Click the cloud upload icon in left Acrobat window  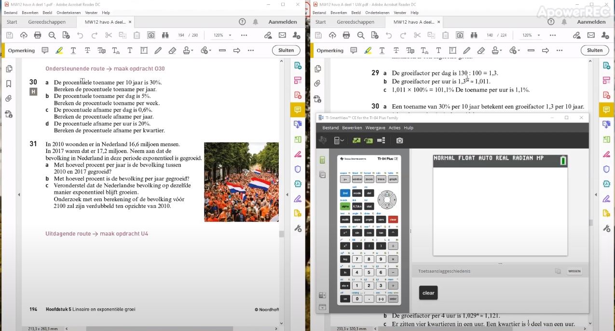(x=24, y=35)
